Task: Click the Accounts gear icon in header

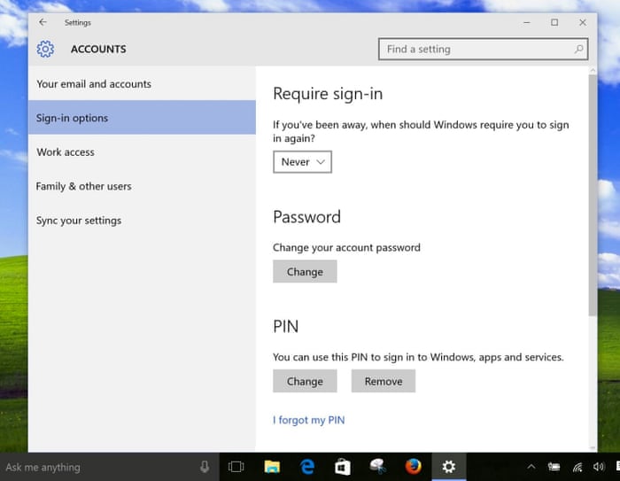Action: click(x=45, y=50)
